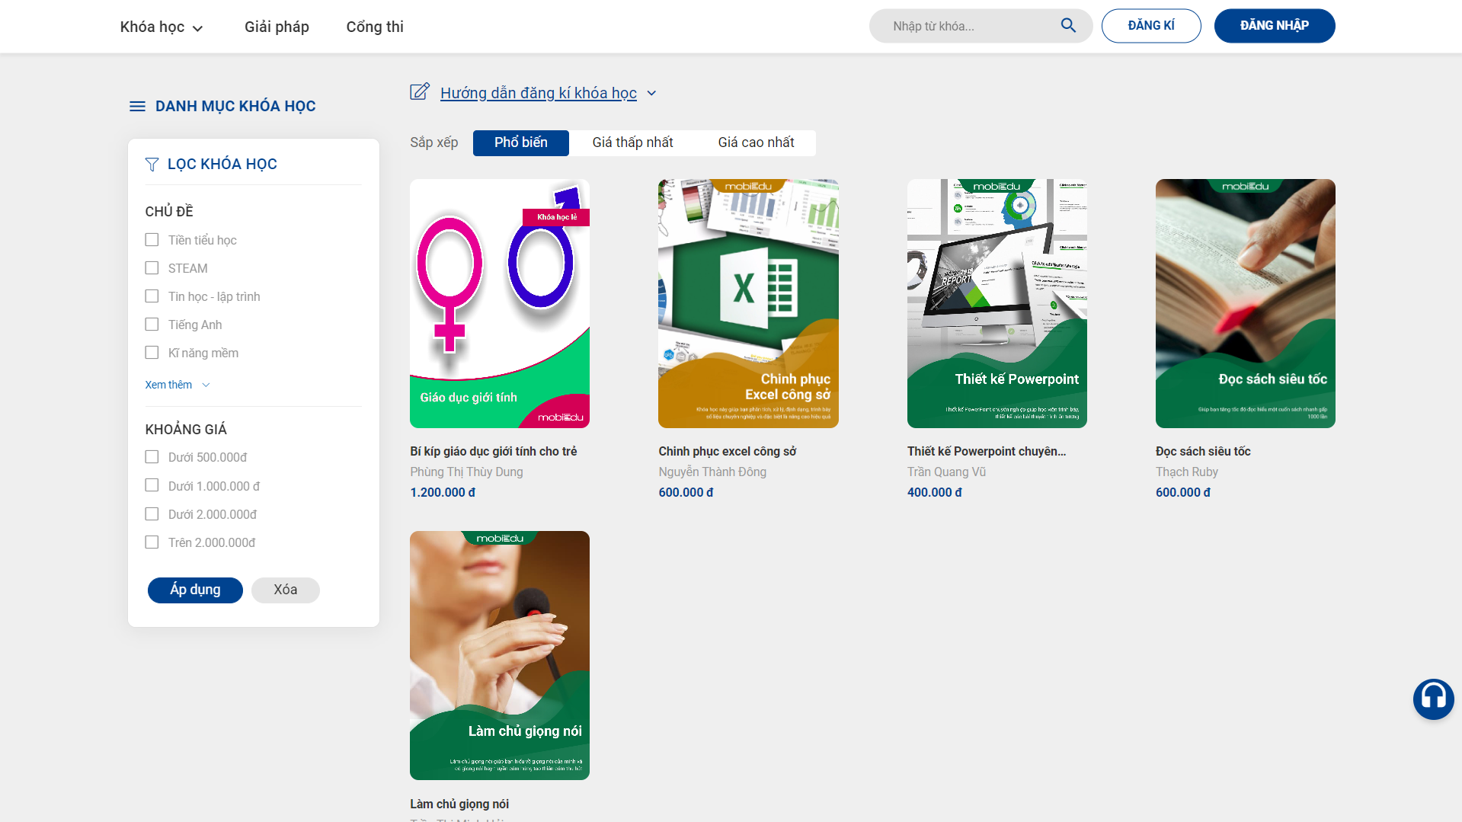Sort courses by Giá cao nhất
Image resolution: width=1462 pixels, height=822 pixels.
click(756, 142)
